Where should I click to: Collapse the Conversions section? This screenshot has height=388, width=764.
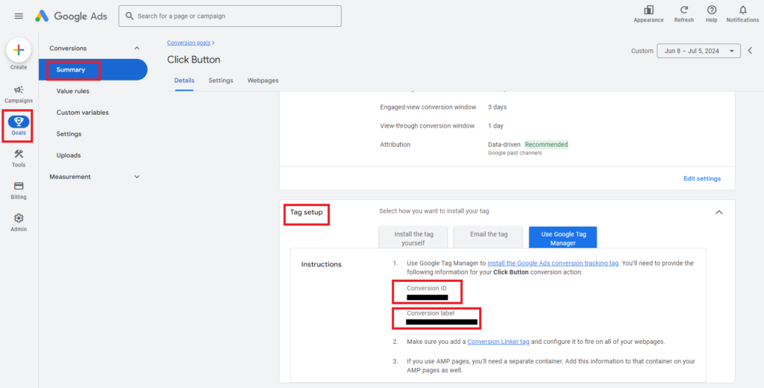pyautogui.click(x=137, y=48)
